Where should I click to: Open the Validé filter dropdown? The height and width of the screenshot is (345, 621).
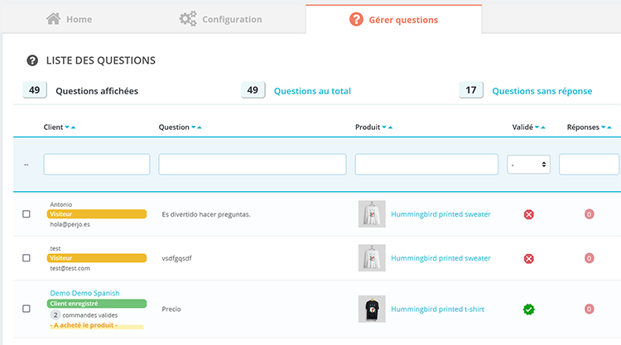click(529, 165)
